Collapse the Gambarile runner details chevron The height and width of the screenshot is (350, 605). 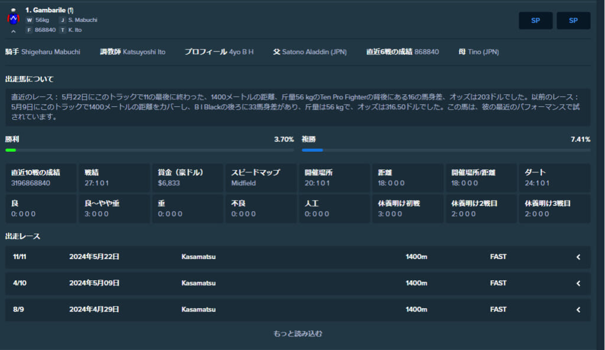coord(14,31)
